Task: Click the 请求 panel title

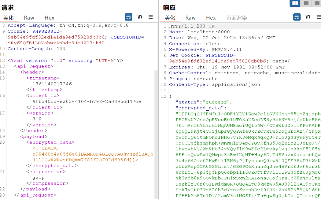Action: coord(7,7)
